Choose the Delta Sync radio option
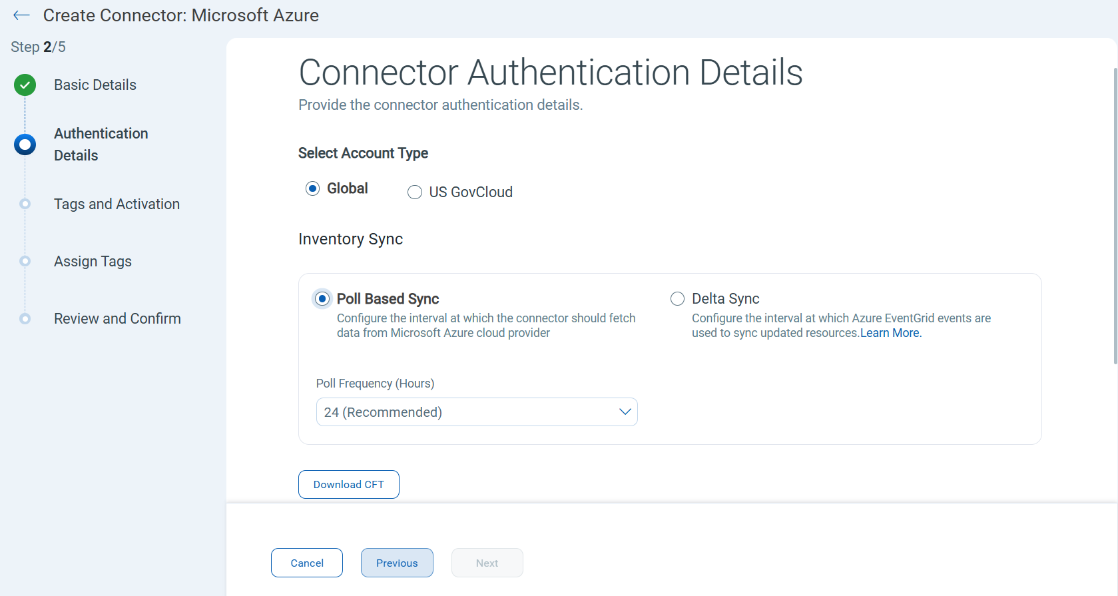The height and width of the screenshot is (596, 1118). click(677, 299)
